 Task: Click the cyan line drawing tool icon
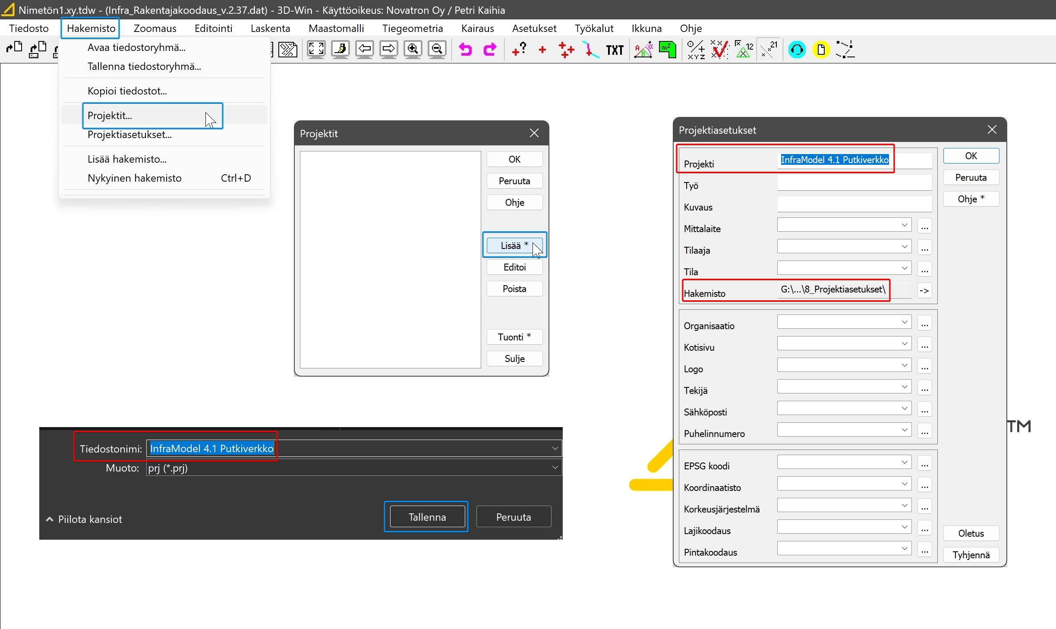click(x=591, y=50)
